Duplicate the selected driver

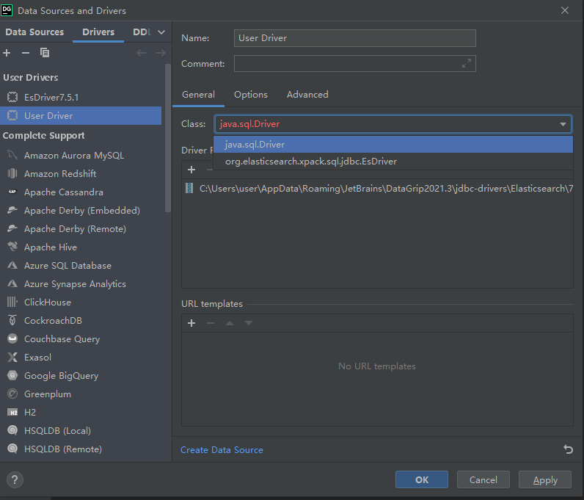pos(45,53)
